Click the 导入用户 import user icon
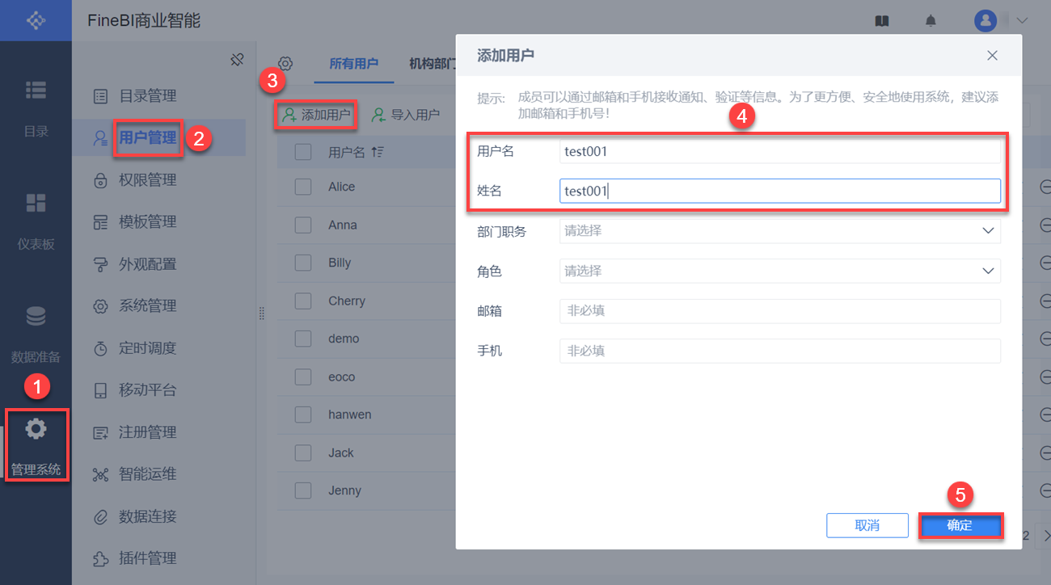Viewport: 1051px width, 585px height. coord(378,115)
